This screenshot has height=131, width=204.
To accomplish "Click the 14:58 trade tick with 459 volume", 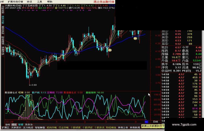I will tap(181, 77).
